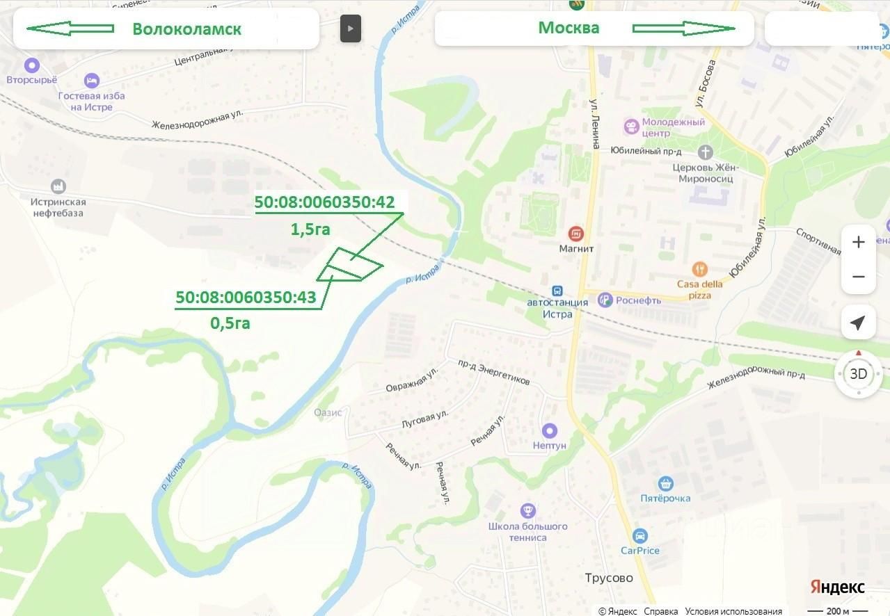Click the Вторсырьё place marker
The width and height of the screenshot is (890, 616).
tap(31, 65)
